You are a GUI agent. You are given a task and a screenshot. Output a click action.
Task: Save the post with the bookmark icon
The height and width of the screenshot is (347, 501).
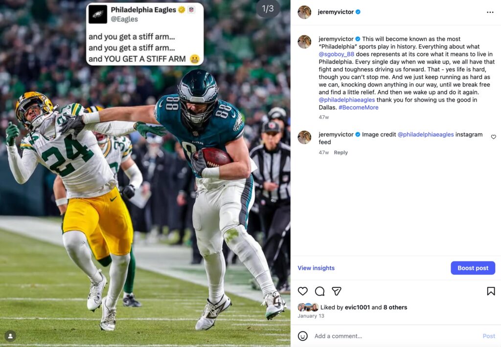pos(491,291)
